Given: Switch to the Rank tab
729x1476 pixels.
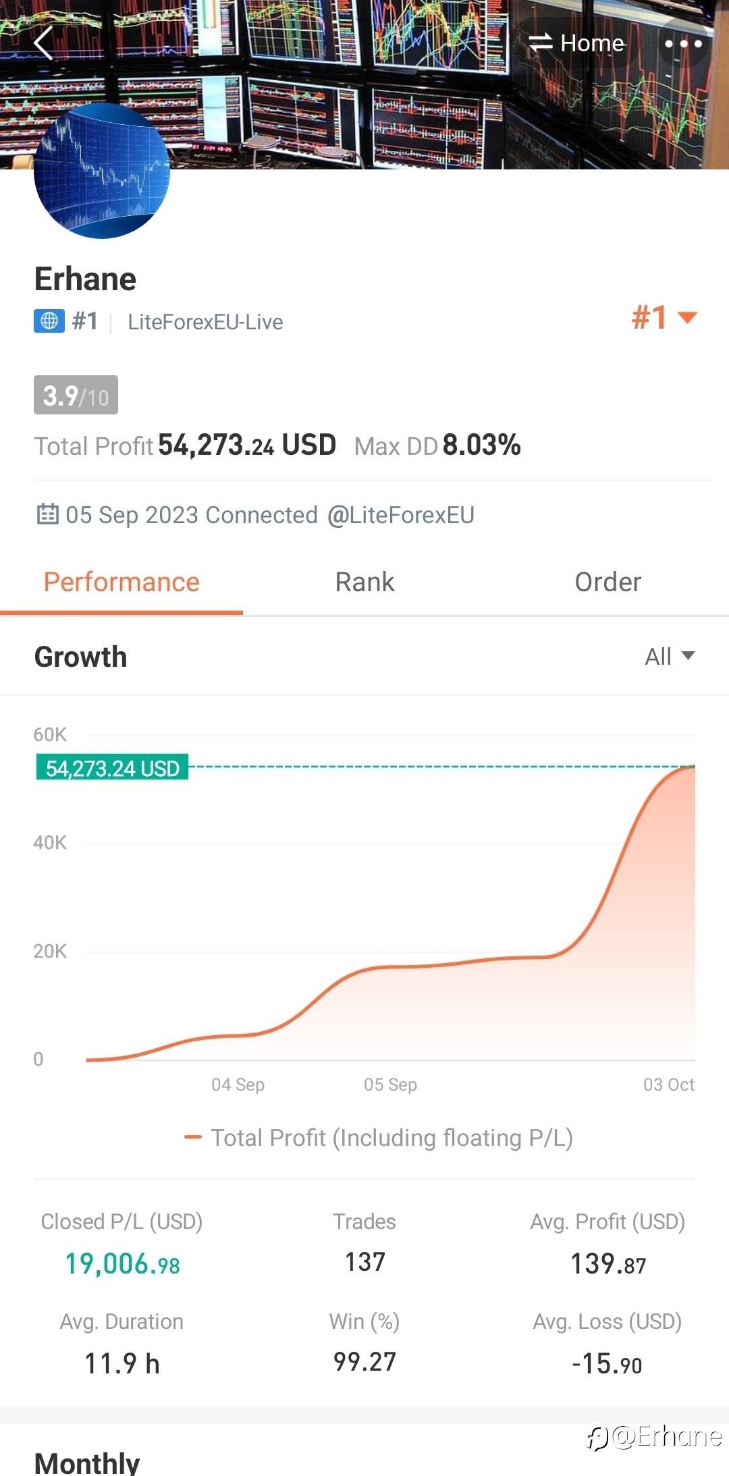Looking at the screenshot, I should (x=364, y=582).
